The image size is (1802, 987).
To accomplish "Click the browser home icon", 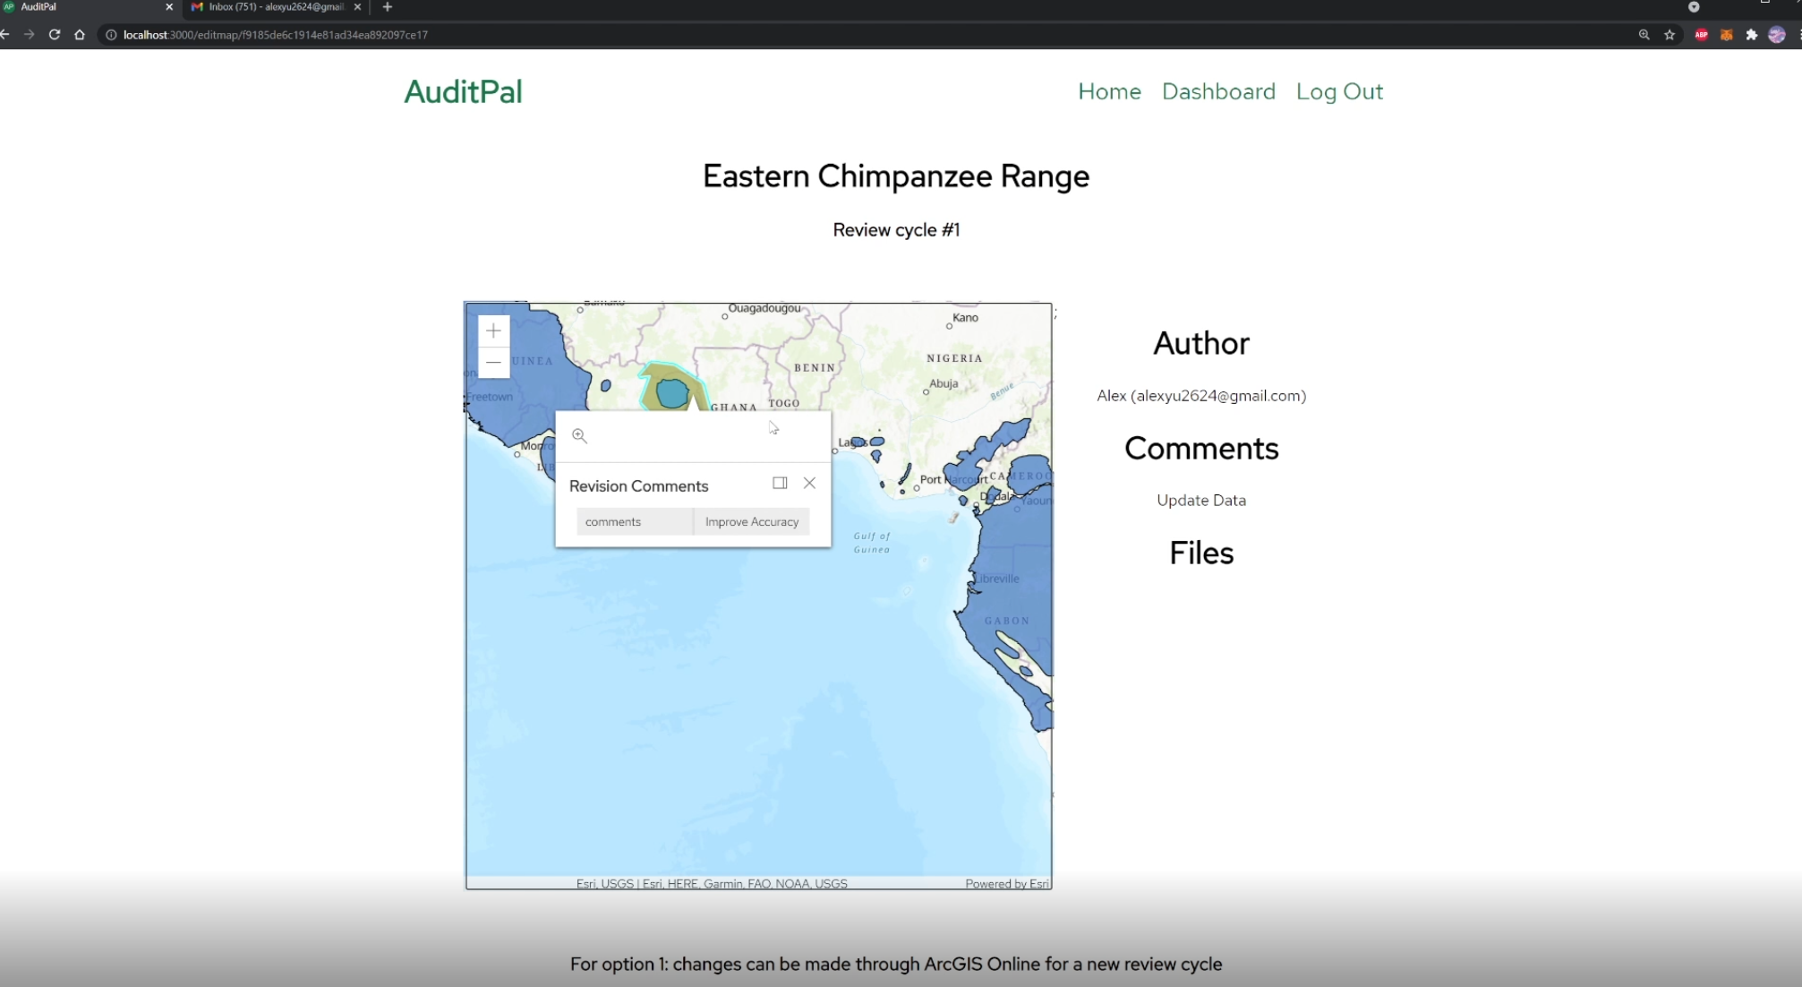I will 80,35.
